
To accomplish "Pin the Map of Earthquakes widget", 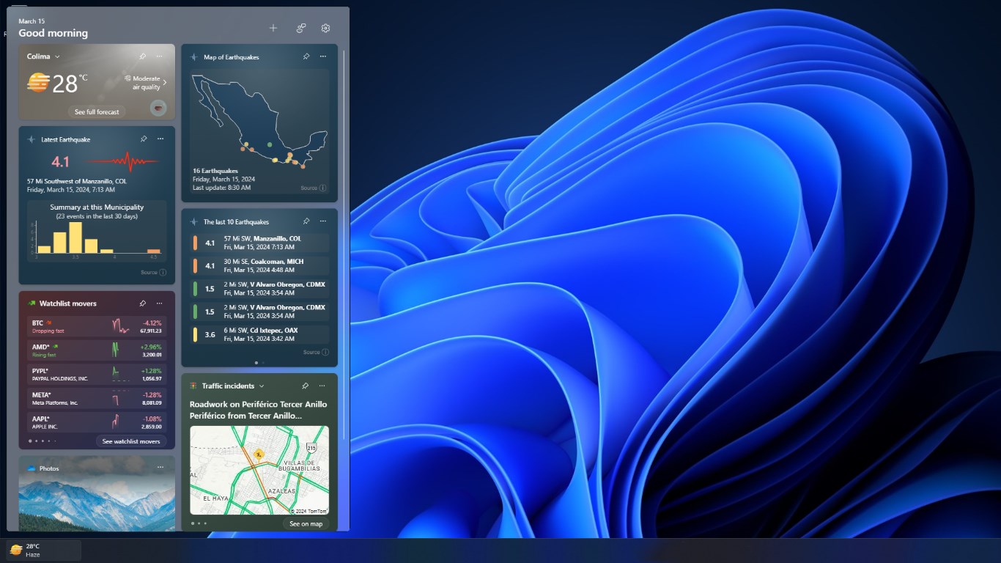I will [x=306, y=56].
